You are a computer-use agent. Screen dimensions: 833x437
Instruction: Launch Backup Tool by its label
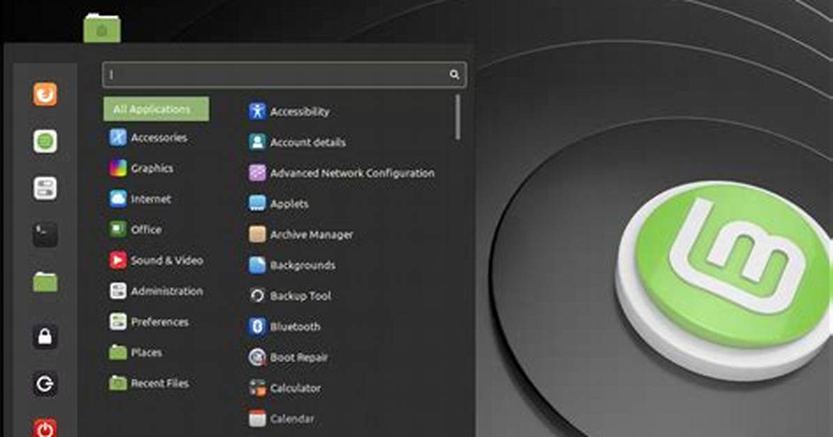coord(300,296)
